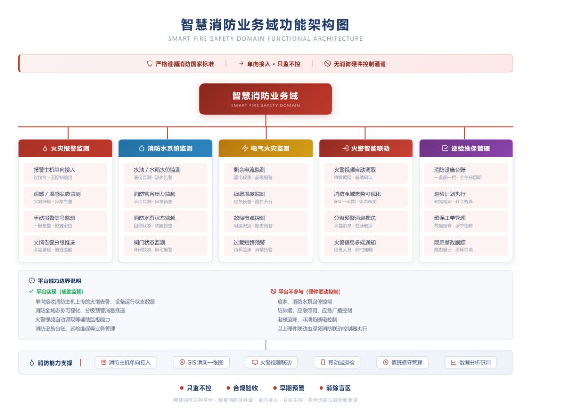573x420 pixels.
Task: Click the 合规验收 tag at the bottom
Action: (242, 388)
